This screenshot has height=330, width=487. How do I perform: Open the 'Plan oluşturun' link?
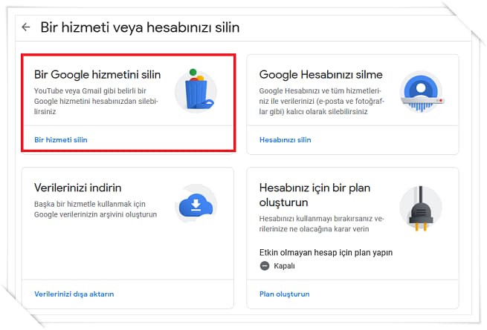click(285, 294)
